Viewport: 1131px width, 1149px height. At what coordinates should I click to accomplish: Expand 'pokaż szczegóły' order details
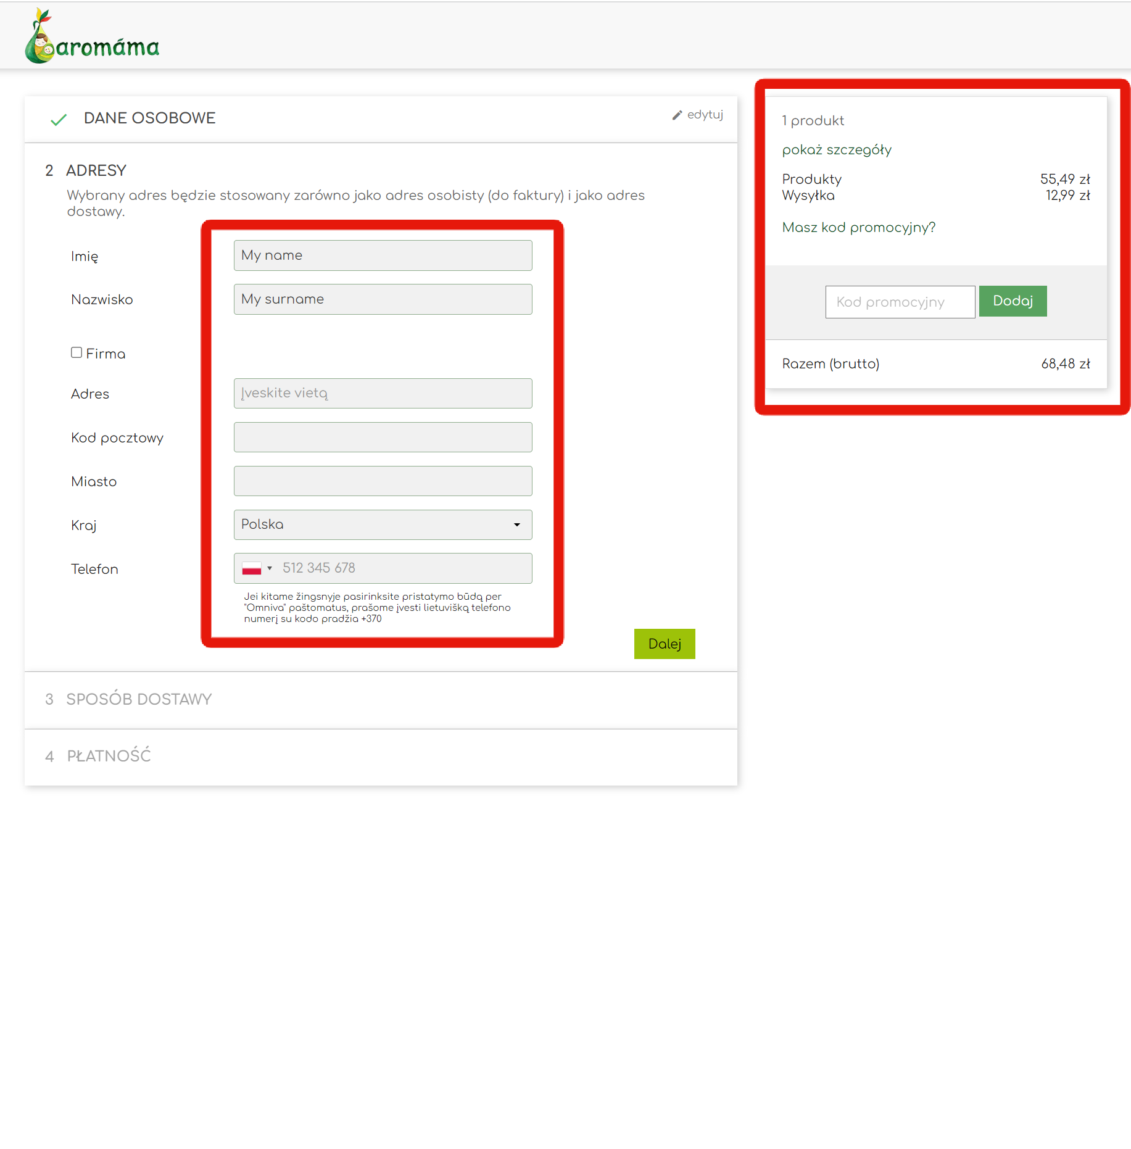click(x=836, y=150)
